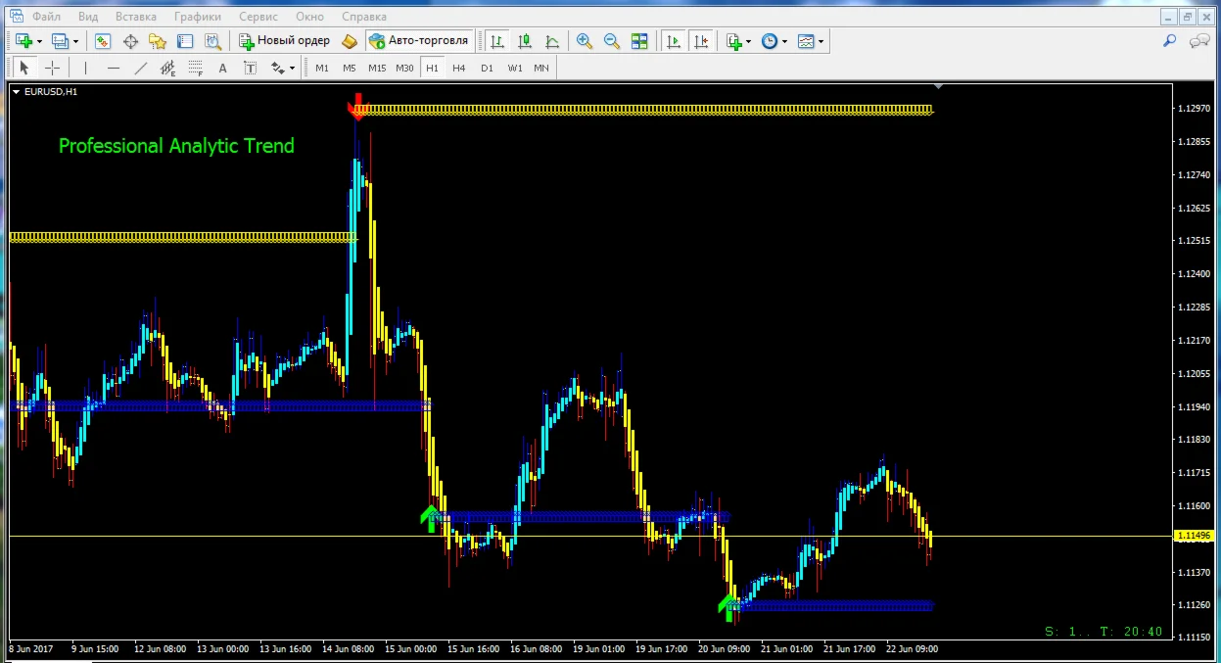Zoom out of the chart
The width and height of the screenshot is (1221, 663).
tap(612, 41)
